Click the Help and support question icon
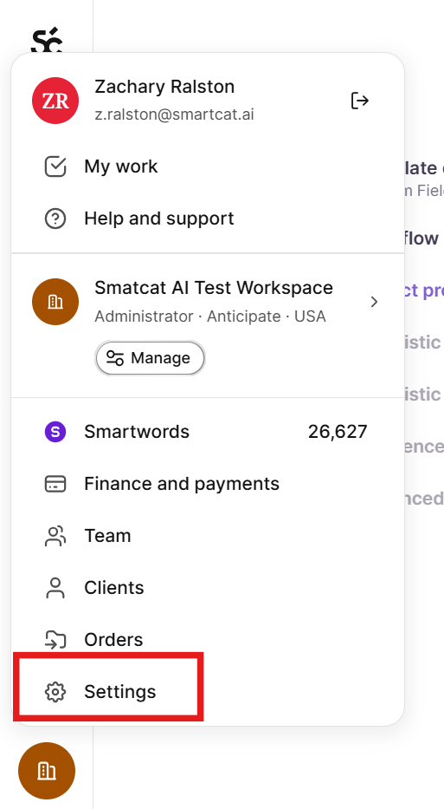Image resolution: width=444 pixels, height=809 pixels. (55, 219)
